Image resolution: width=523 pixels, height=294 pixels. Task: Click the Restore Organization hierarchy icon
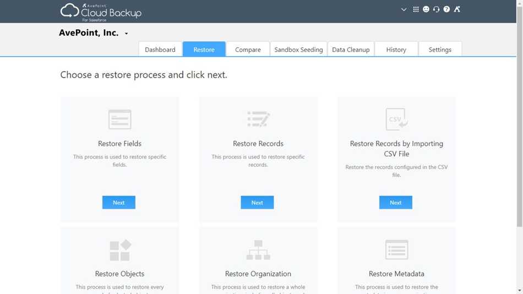(258, 250)
